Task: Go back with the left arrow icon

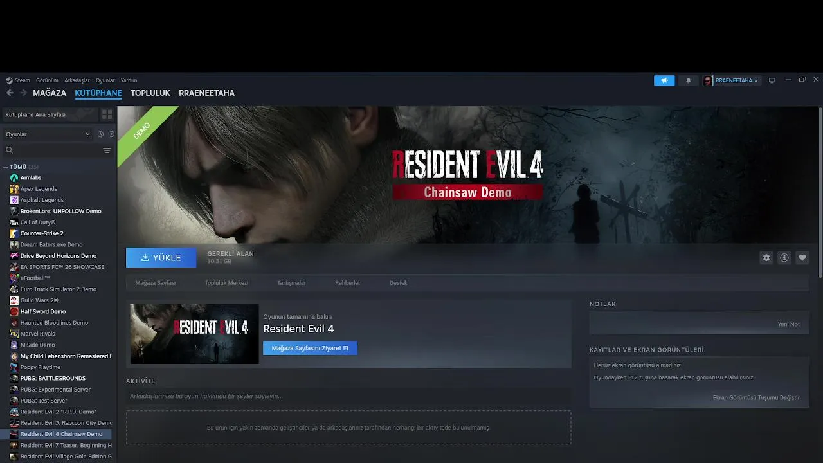Action: [x=10, y=93]
